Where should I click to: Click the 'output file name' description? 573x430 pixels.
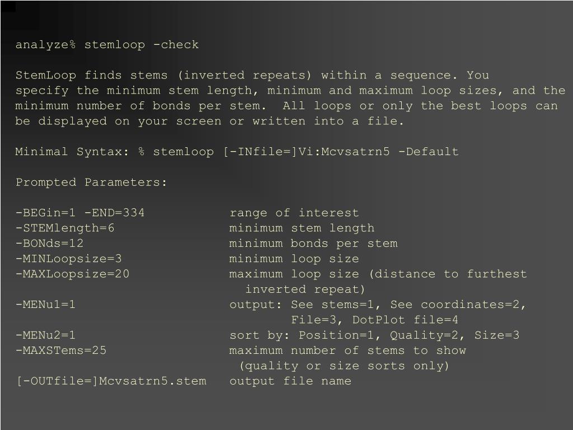point(290,381)
